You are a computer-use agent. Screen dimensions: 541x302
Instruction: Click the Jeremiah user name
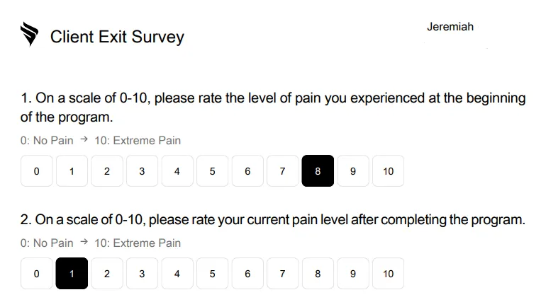[x=450, y=27]
